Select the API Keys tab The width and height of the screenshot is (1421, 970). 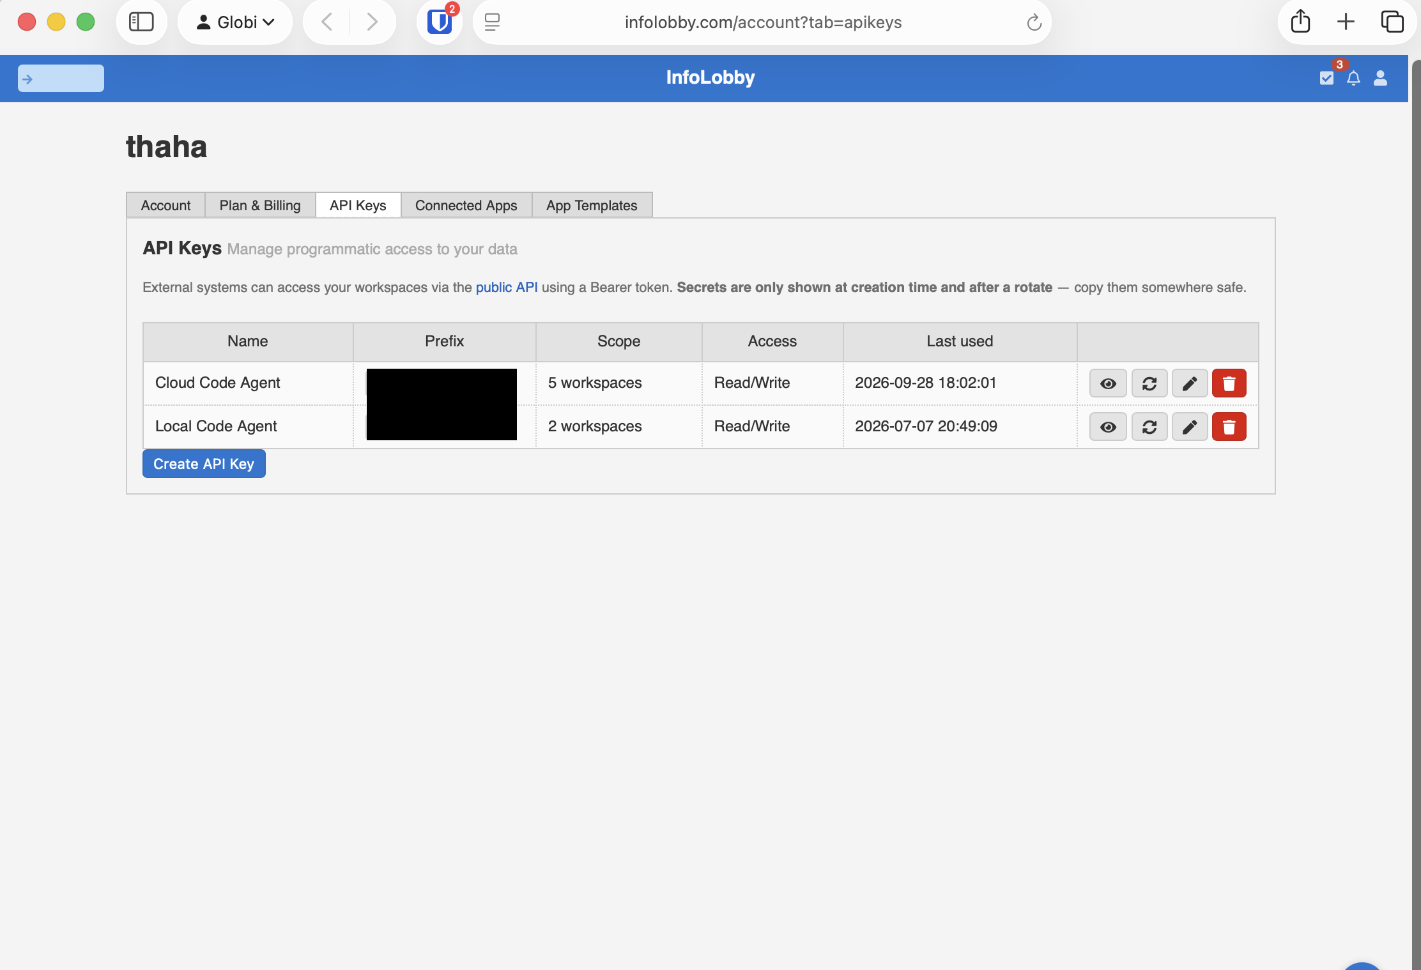click(x=358, y=205)
